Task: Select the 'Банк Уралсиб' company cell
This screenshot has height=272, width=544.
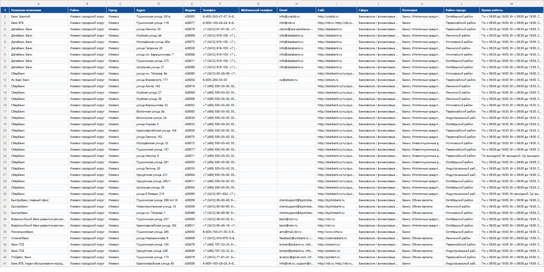Action: click(x=39, y=17)
